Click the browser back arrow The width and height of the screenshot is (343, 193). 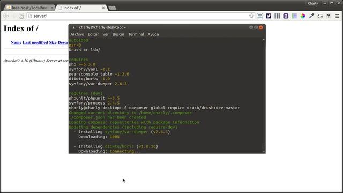[6, 16]
